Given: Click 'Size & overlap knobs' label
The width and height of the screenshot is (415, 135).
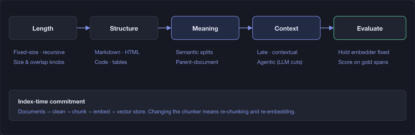Looking at the screenshot, I should tap(39, 62).
